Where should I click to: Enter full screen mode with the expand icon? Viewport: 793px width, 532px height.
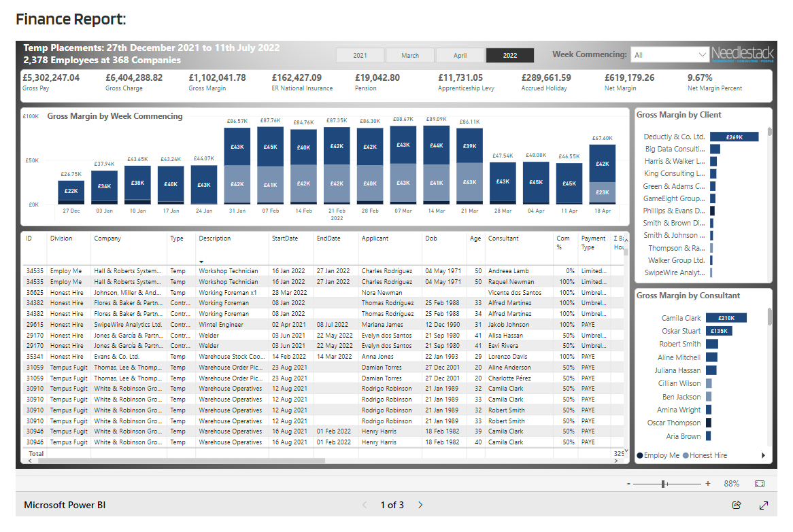coord(763,505)
